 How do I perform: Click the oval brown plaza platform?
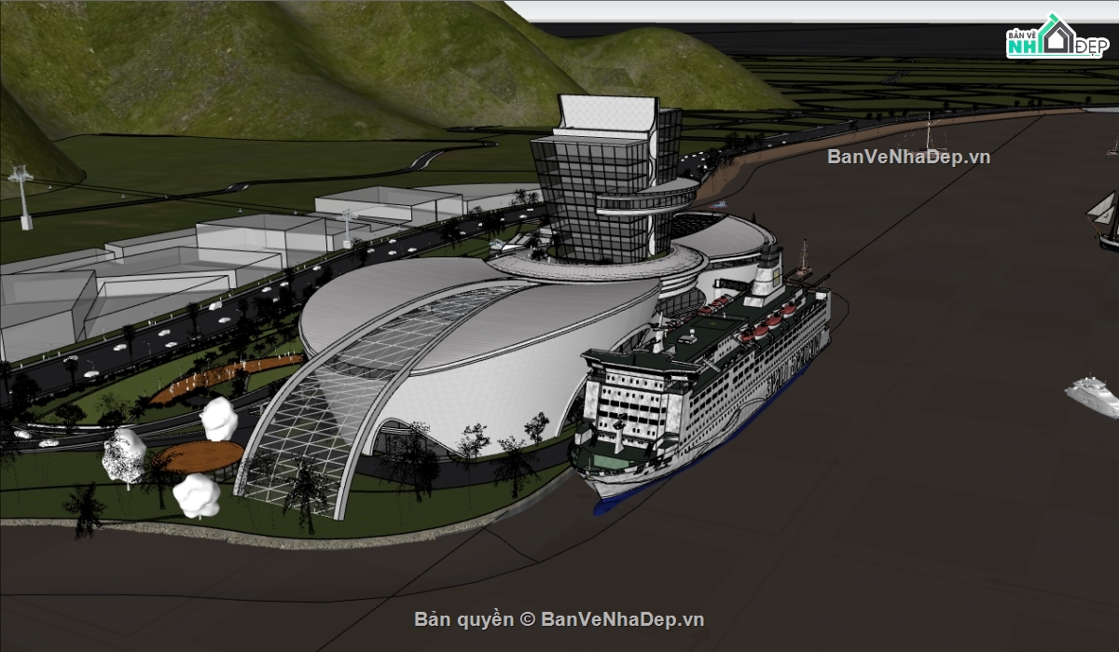[200, 457]
